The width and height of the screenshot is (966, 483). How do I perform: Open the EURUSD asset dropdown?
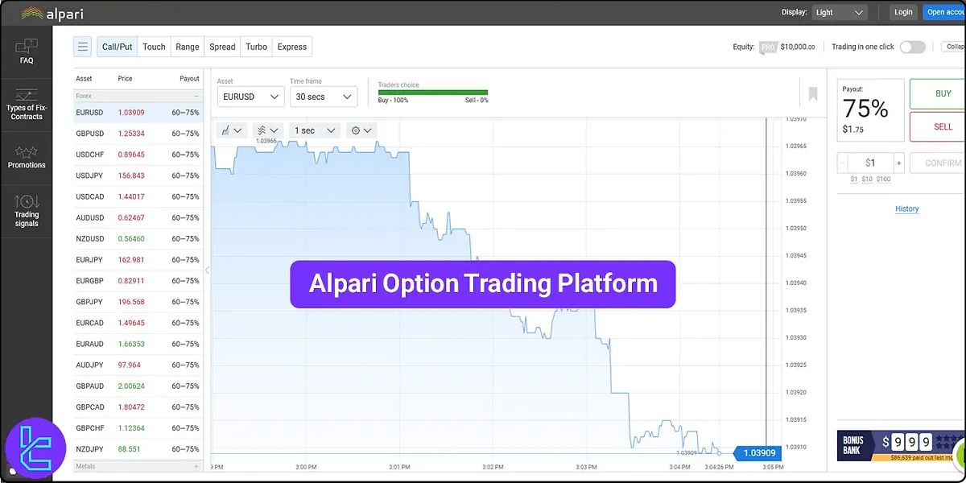click(x=250, y=97)
